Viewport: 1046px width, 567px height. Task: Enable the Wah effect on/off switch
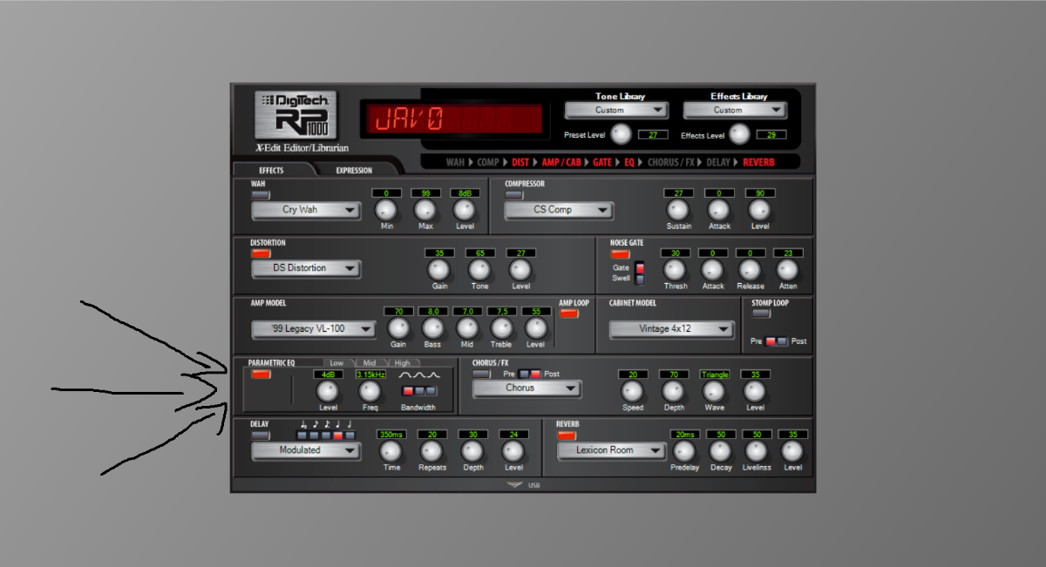pyautogui.click(x=261, y=195)
